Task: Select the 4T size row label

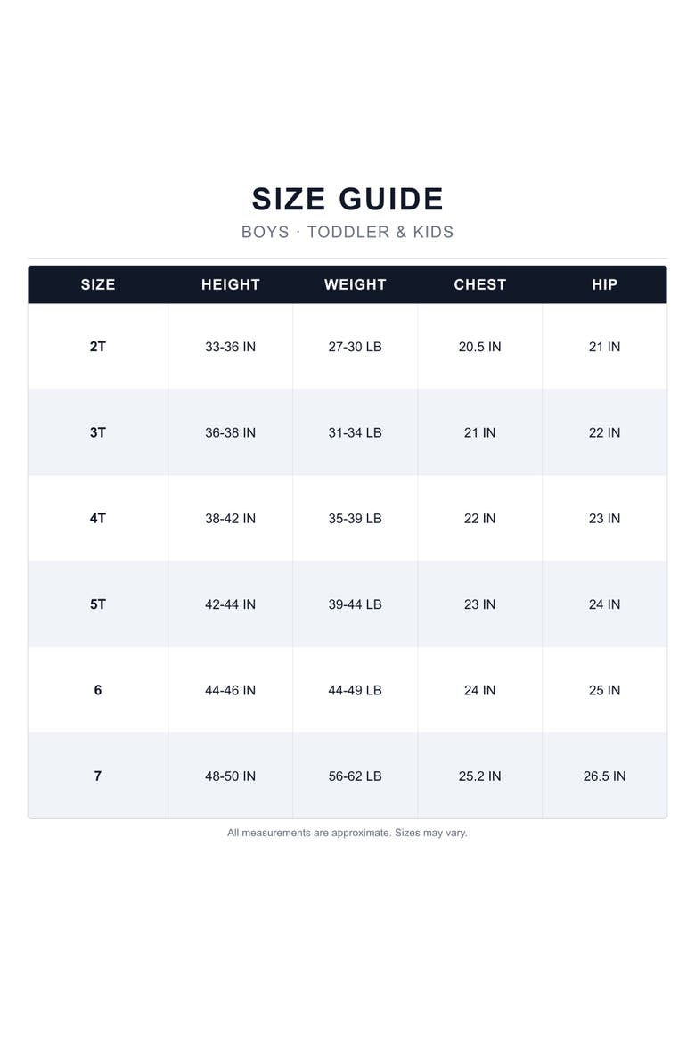Action: [x=98, y=518]
